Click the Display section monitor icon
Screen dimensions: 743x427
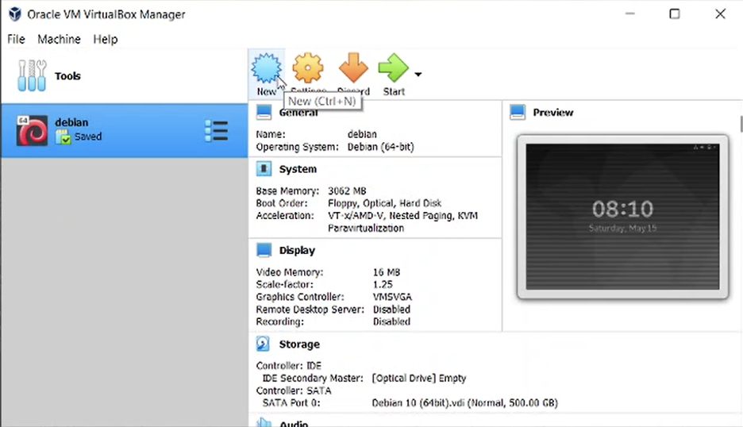click(x=264, y=251)
